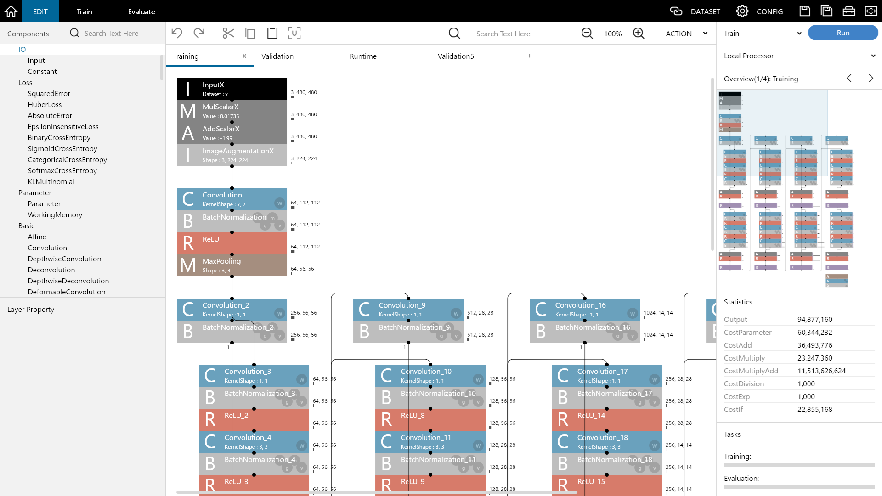Click the graph search magnifier icon
The width and height of the screenshot is (882, 496).
(454, 33)
